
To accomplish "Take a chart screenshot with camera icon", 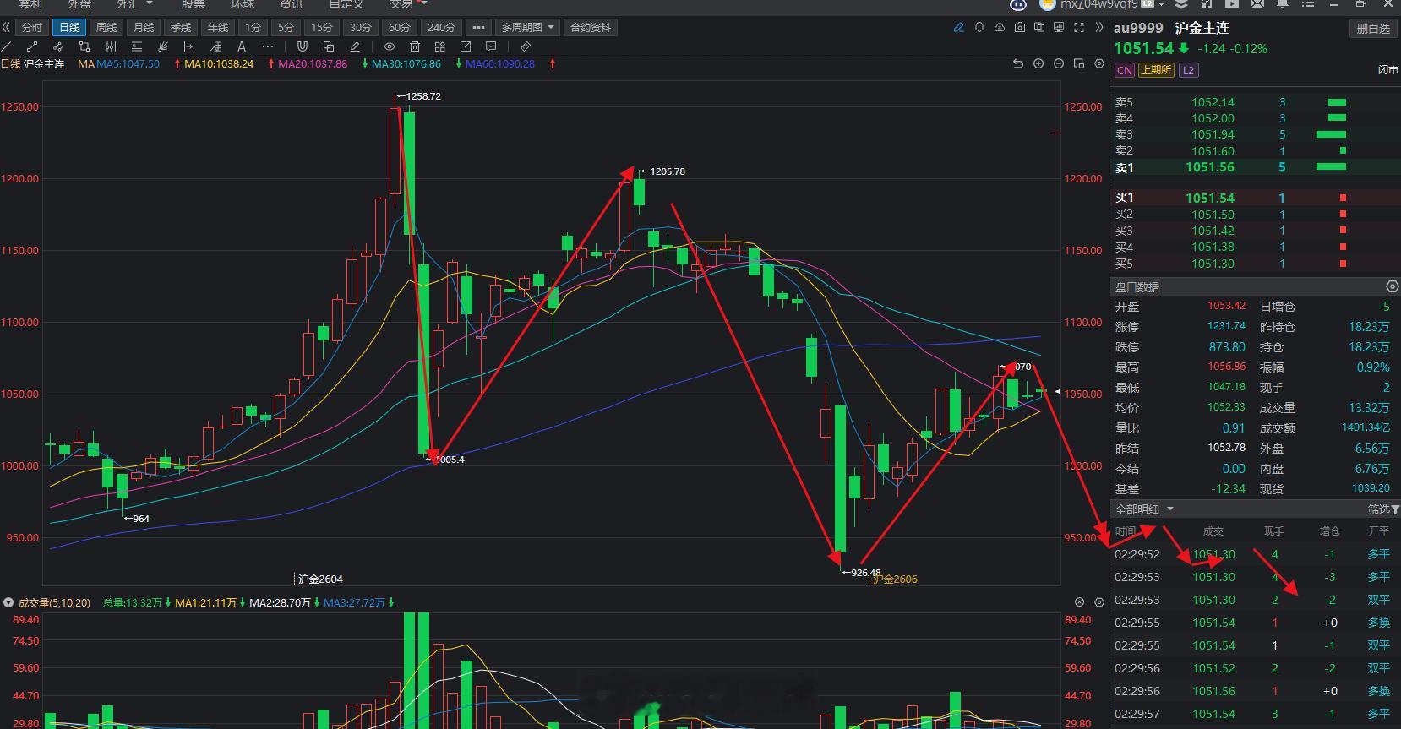I will coord(1020,28).
